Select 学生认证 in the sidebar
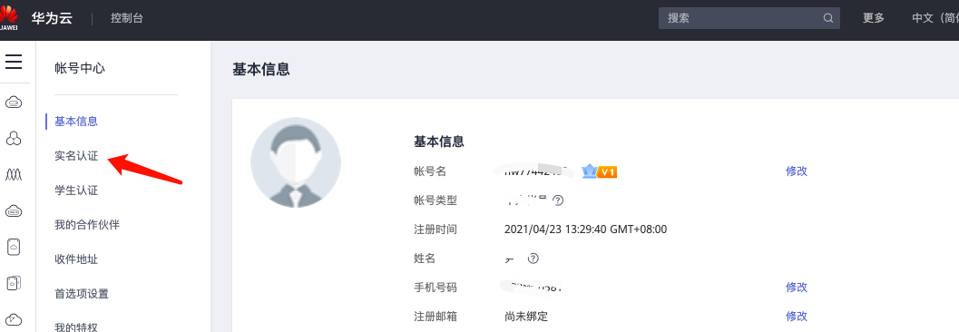 (x=76, y=190)
